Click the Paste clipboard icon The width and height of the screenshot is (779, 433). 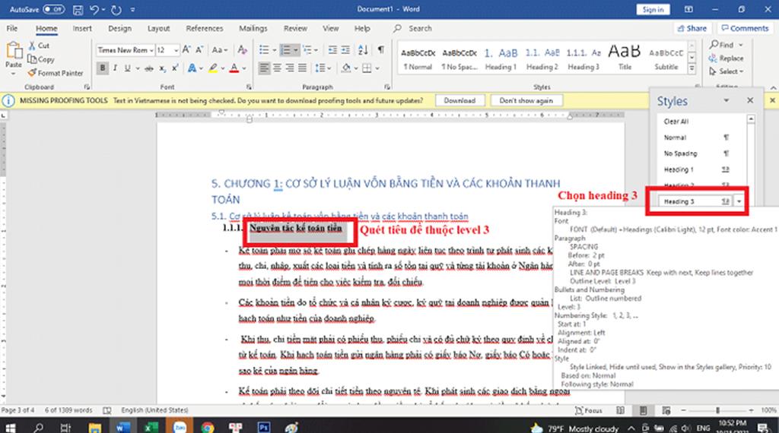(x=14, y=51)
